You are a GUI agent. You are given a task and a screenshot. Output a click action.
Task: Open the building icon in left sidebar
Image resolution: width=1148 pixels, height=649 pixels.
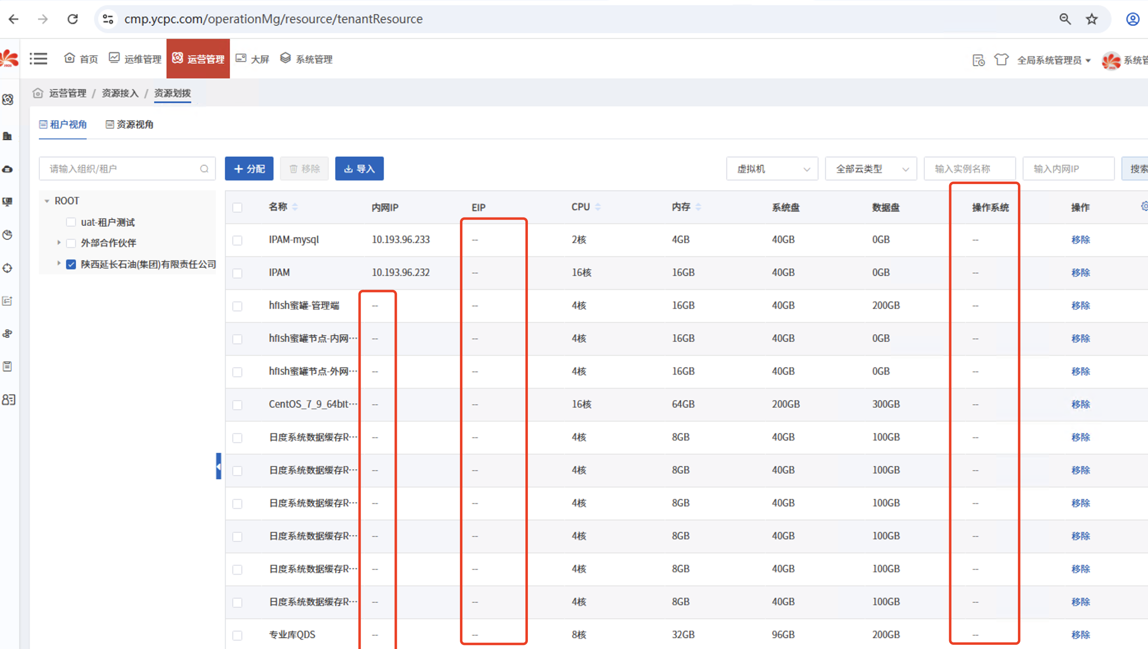pyautogui.click(x=7, y=136)
